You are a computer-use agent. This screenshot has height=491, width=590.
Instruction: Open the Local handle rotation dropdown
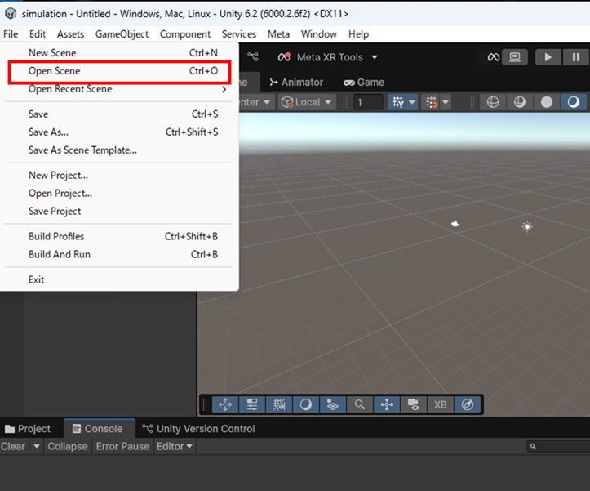(307, 102)
